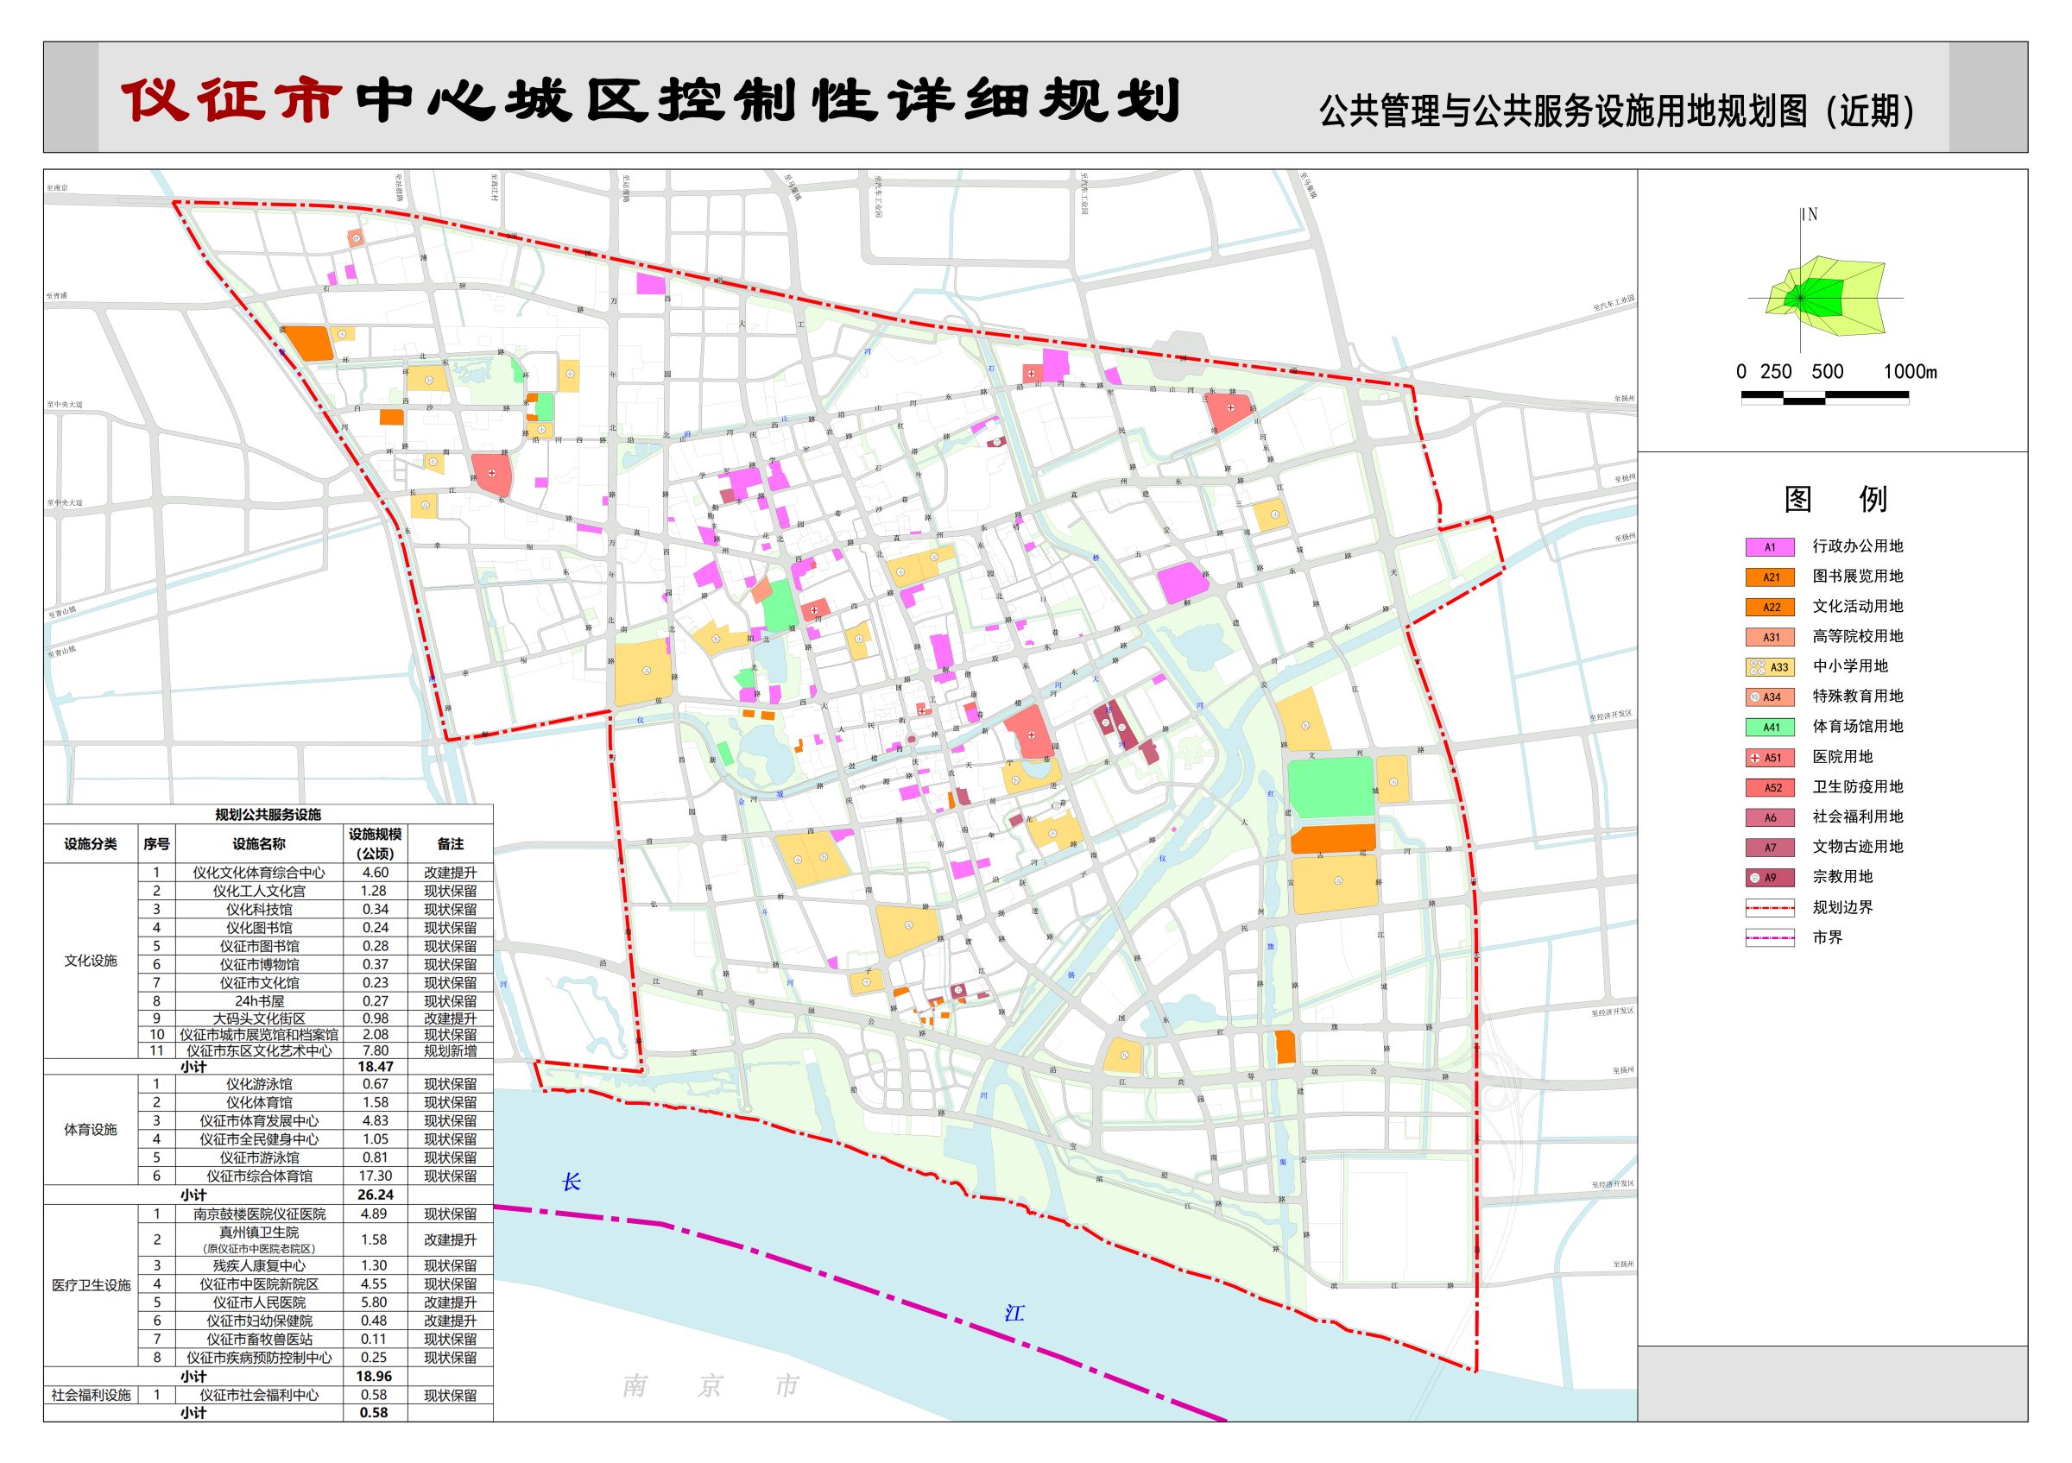
Task: Click the 设施规模(公顷) column header
Action: (x=376, y=844)
